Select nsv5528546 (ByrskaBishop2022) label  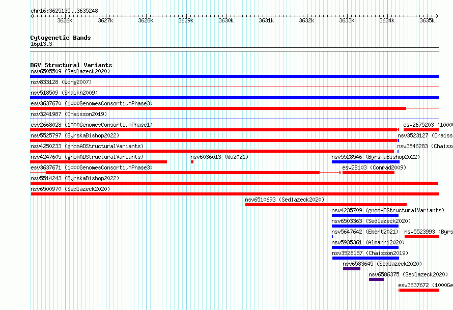376,157
